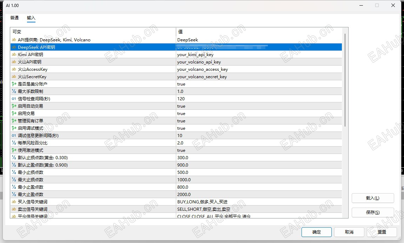Click the string icon beside 火山AccessKey
Image resolution: width=404 pixels, height=243 pixels.
(14, 69)
